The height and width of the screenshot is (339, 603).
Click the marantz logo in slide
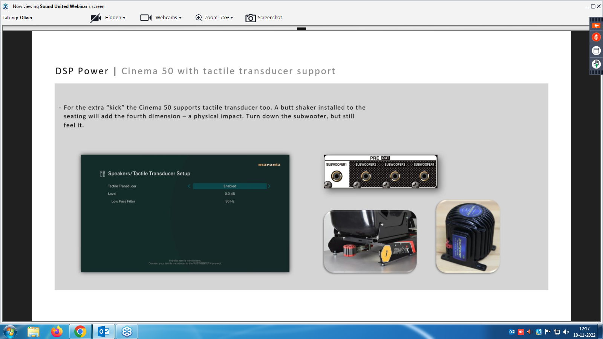tap(269, 165)
